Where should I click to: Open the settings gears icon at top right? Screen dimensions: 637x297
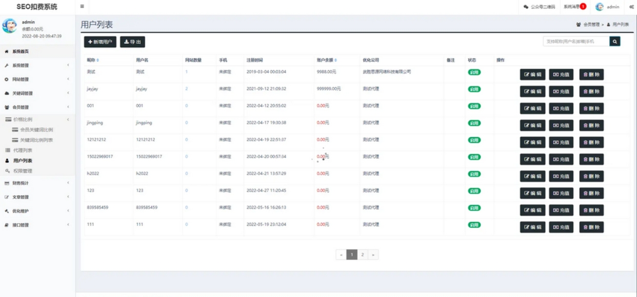click(x=631, y=7)
